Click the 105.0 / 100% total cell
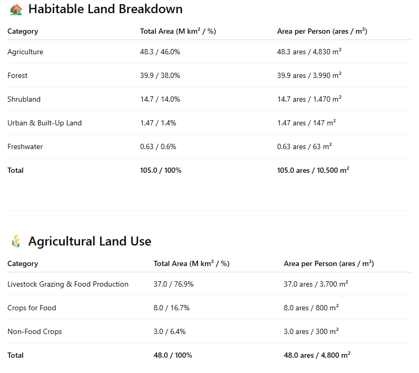This screenshot has height=373, width=419. point(161,170)
